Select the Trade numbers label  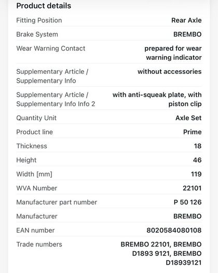point(39,244)
